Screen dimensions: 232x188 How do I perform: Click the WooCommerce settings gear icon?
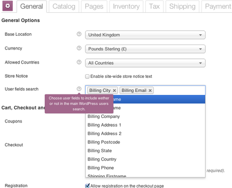click(x=7, y=6)
